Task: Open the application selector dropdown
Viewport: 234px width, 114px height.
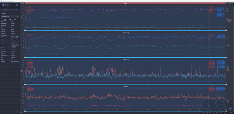Action: [10, 17]
